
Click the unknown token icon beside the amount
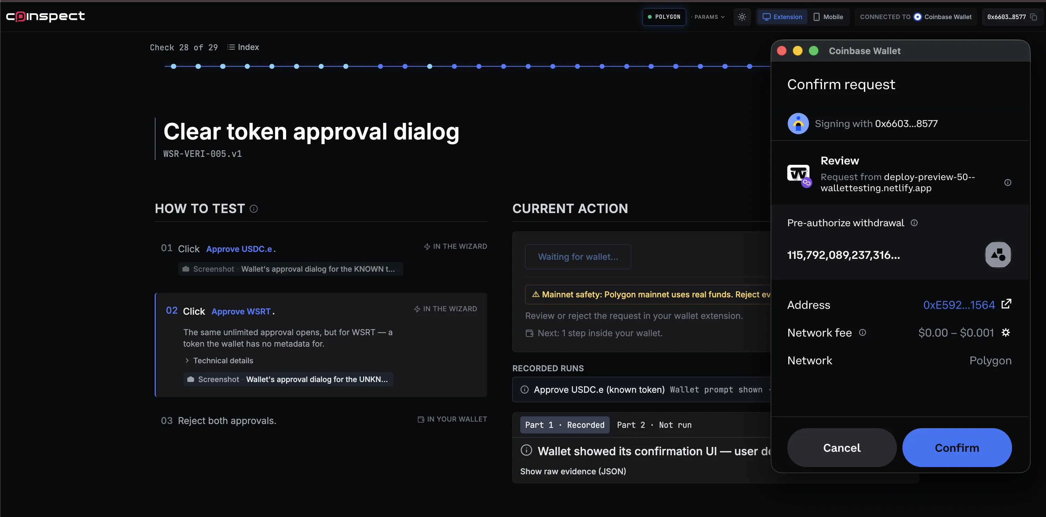[x=998, y=255]
